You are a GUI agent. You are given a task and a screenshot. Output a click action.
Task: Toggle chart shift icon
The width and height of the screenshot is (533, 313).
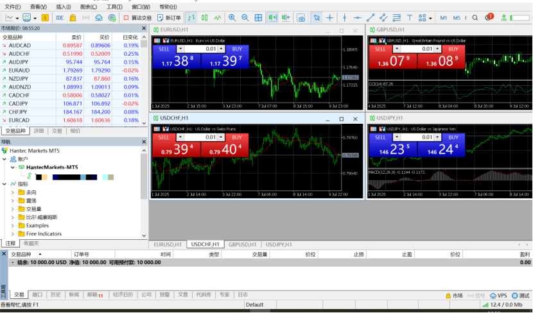coord(286,18)
